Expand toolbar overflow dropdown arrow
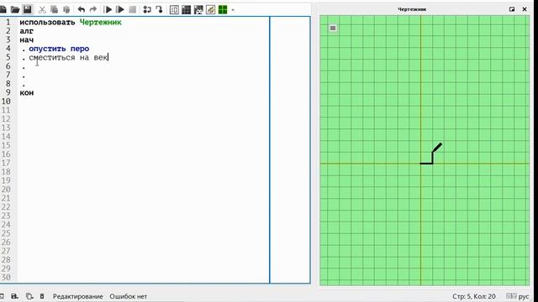Image resolution: width=538 pixels, height=302 pixels. [x=233, y=10]
